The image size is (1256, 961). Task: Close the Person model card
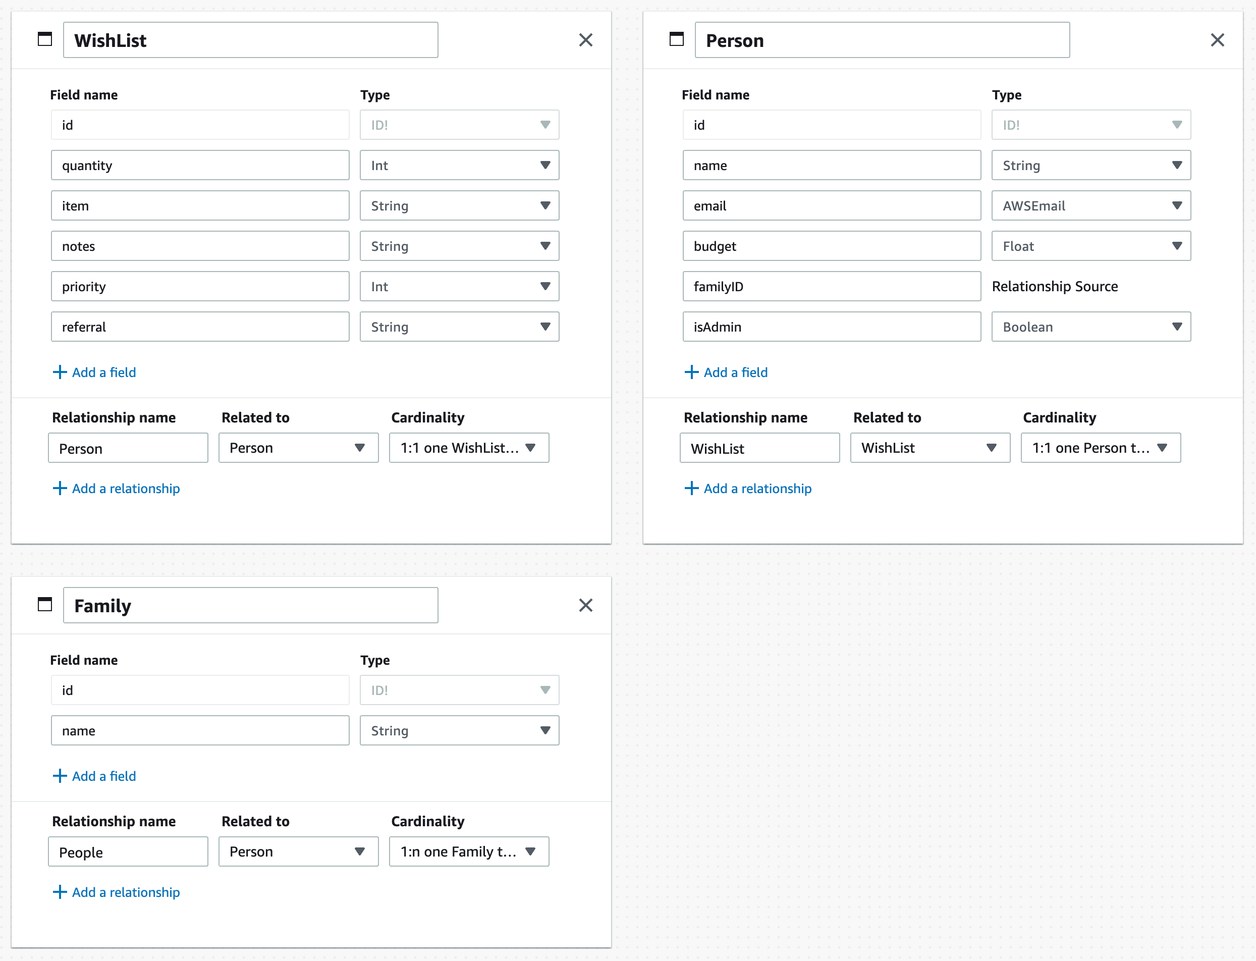(1218, 39)
